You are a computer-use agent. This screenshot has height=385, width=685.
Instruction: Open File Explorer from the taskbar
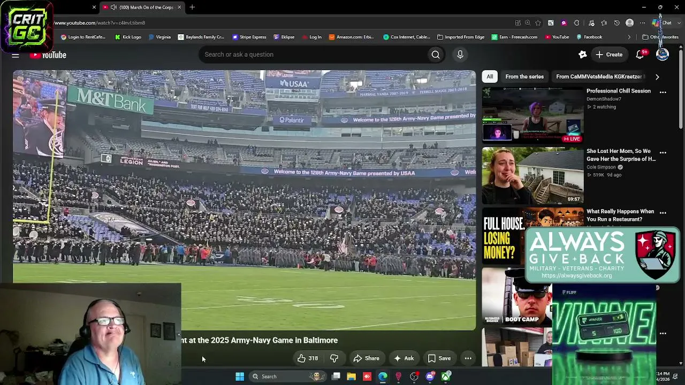tap(351, 376)
